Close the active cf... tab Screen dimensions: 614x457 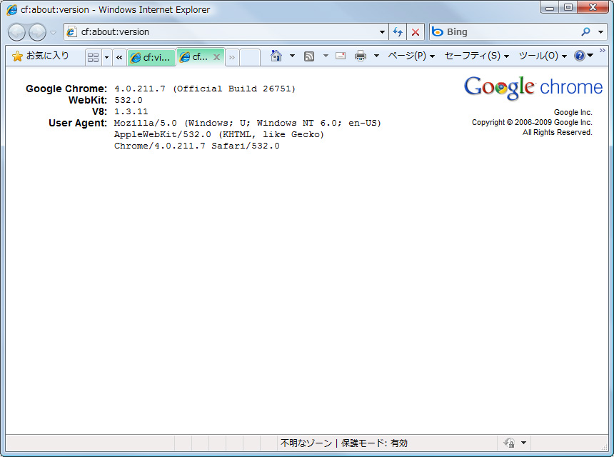(x=216, y=56)
